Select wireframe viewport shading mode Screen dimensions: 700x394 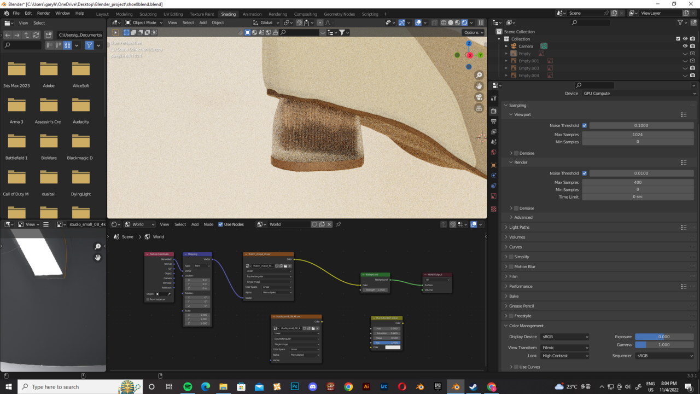tap(444, 22)
